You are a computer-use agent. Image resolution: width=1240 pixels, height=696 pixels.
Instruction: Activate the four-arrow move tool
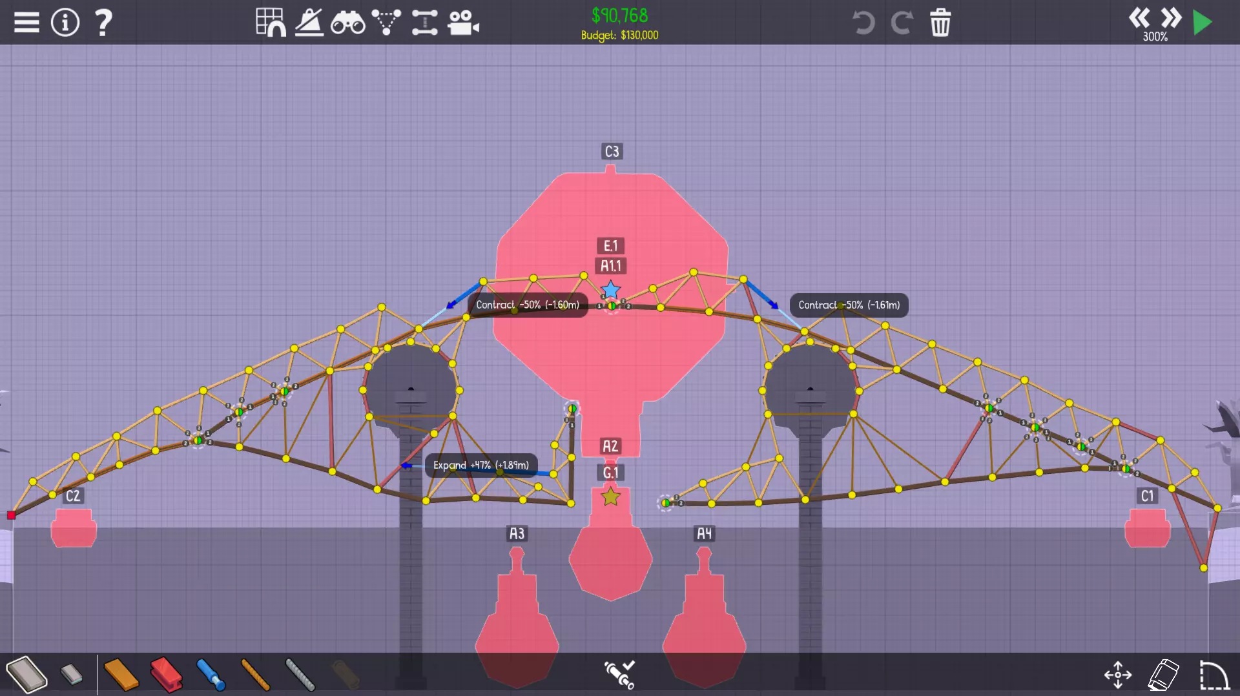click(x=1118, y=675)
